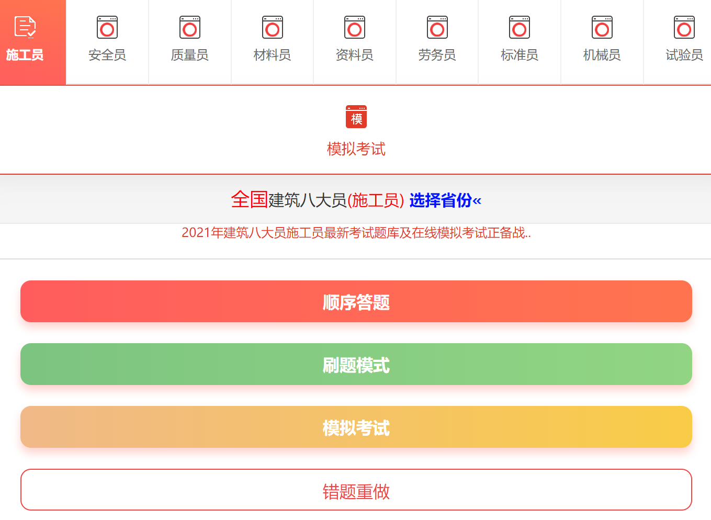The image size is (711, 520).
Task: Start 顺序答题 sequential practice
Action: 356,301
